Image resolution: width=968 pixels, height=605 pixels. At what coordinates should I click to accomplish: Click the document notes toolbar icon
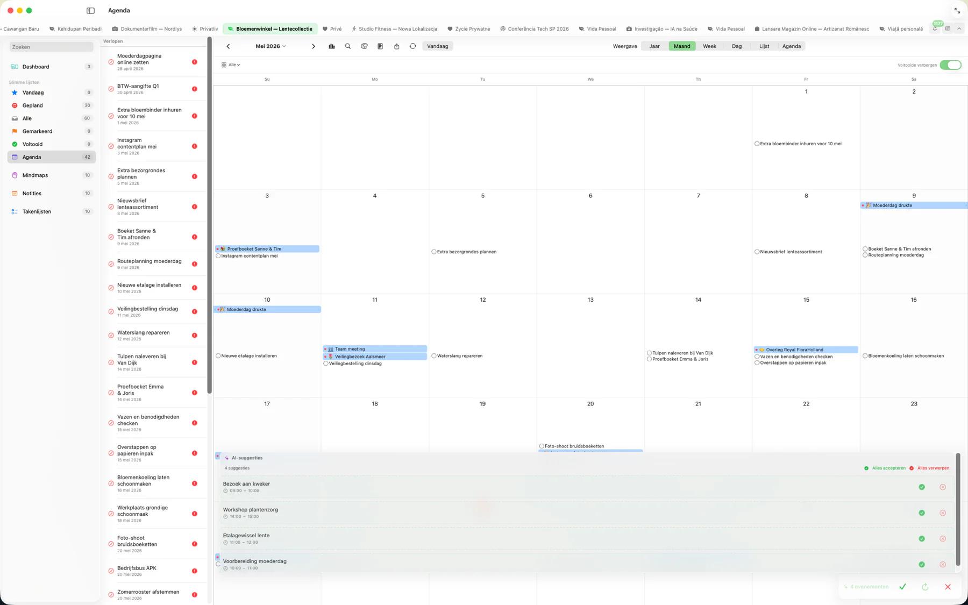point(380,46)
